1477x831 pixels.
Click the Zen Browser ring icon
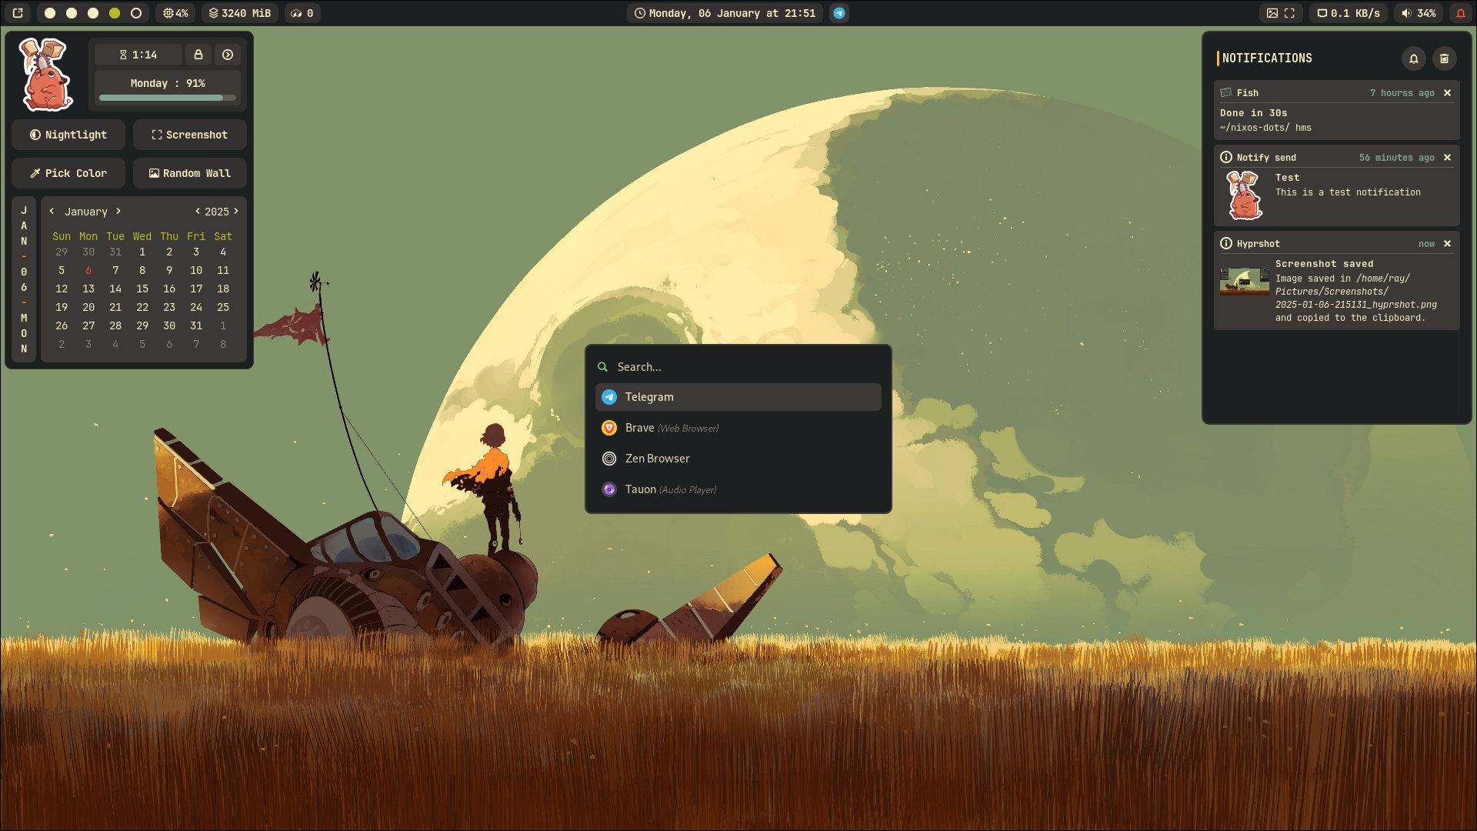[609, 459]
